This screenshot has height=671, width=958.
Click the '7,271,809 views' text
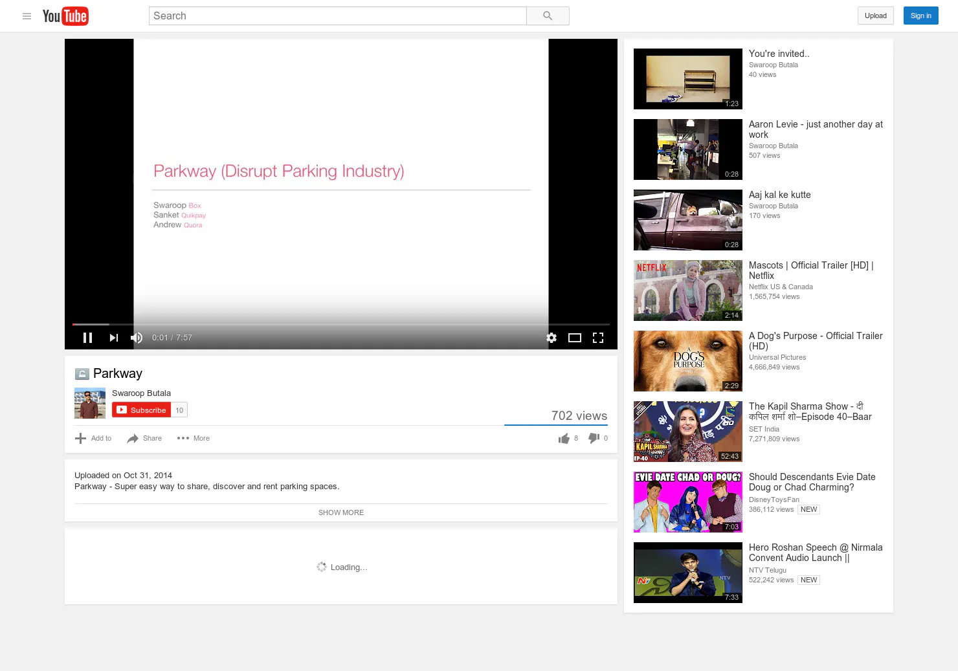pyautogui.click(x=774, y=439)
